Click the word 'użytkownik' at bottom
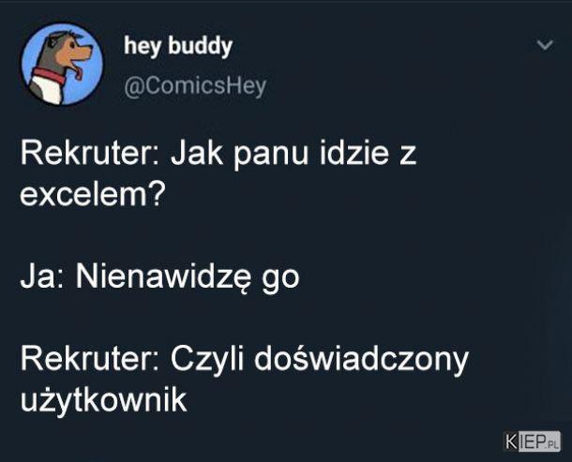Screen dimensions: 572x462 pos(103,400)
